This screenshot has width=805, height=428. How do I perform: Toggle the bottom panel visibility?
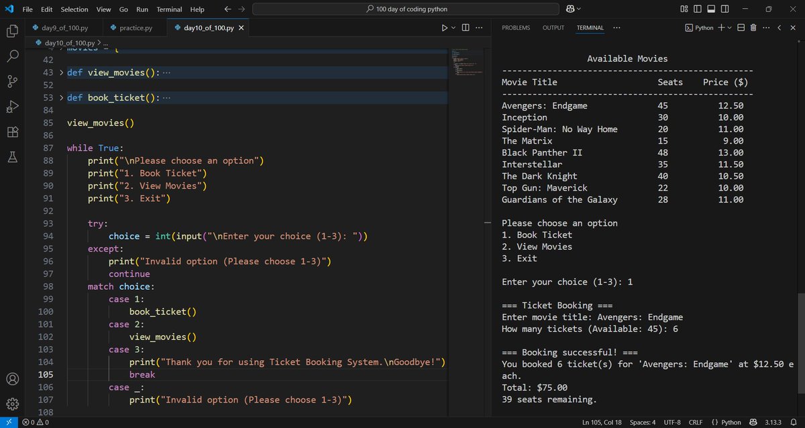tap(711, 9)
